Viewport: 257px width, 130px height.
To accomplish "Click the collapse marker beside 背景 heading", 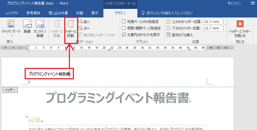I will [27, 117].
